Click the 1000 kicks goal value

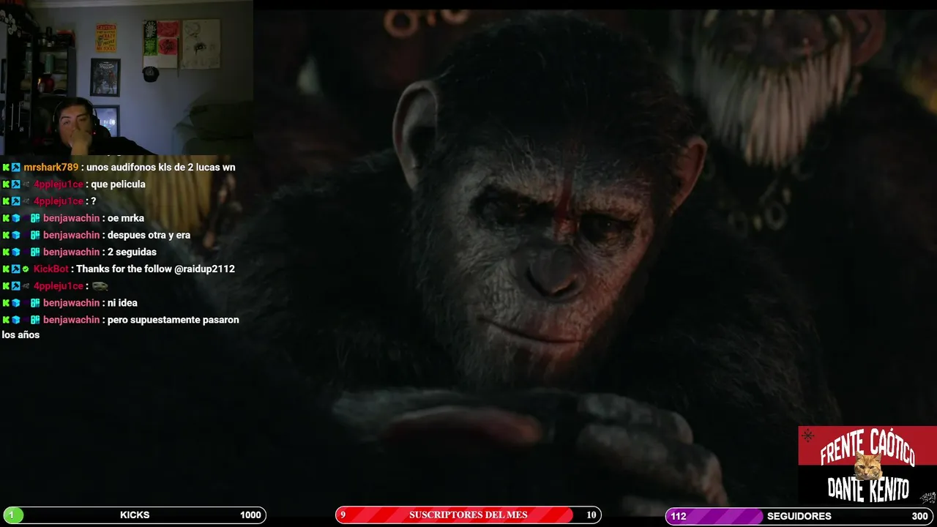click(250, 515)
